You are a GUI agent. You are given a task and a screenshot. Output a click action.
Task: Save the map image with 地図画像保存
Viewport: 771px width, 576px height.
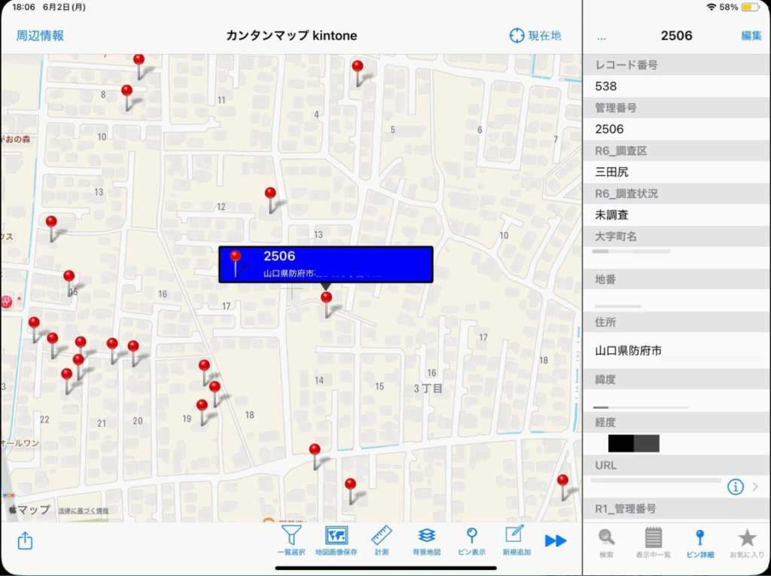coord(337,540)
